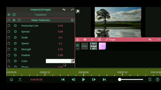This screenshot has height=90, width=161.
Task: Open gear settings for Horizontal Line
Action: [15, 25]
